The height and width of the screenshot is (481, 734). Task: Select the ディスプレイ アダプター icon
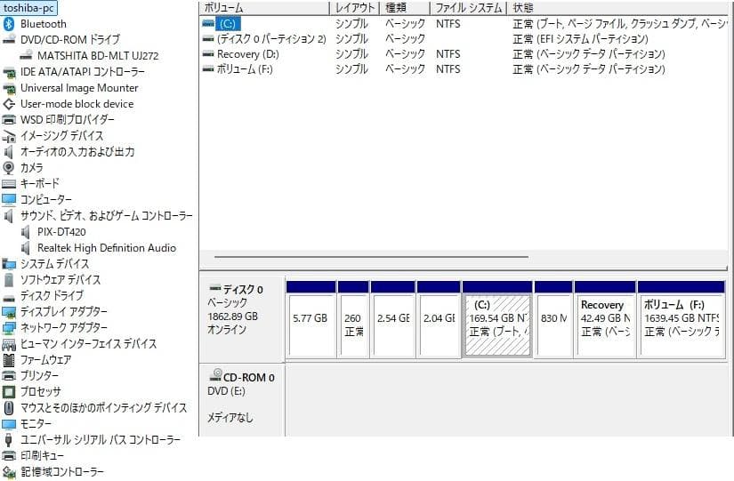[x=8, y=312]
